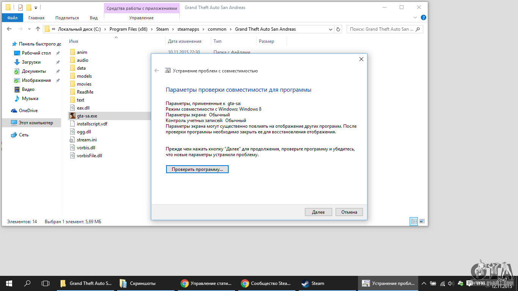Select the models folder
518x291 pixels.
[84, 76]
